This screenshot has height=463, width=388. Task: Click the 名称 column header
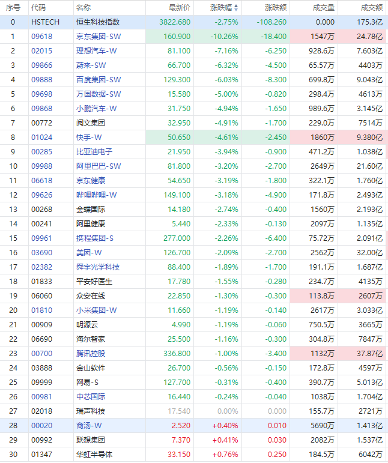pos(83,8)
